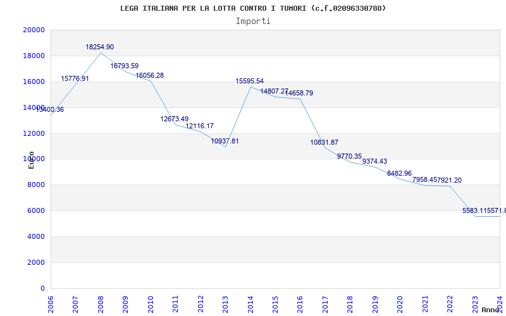Select data label 7921.20
506x316 pixels.
tap(450, 180)
